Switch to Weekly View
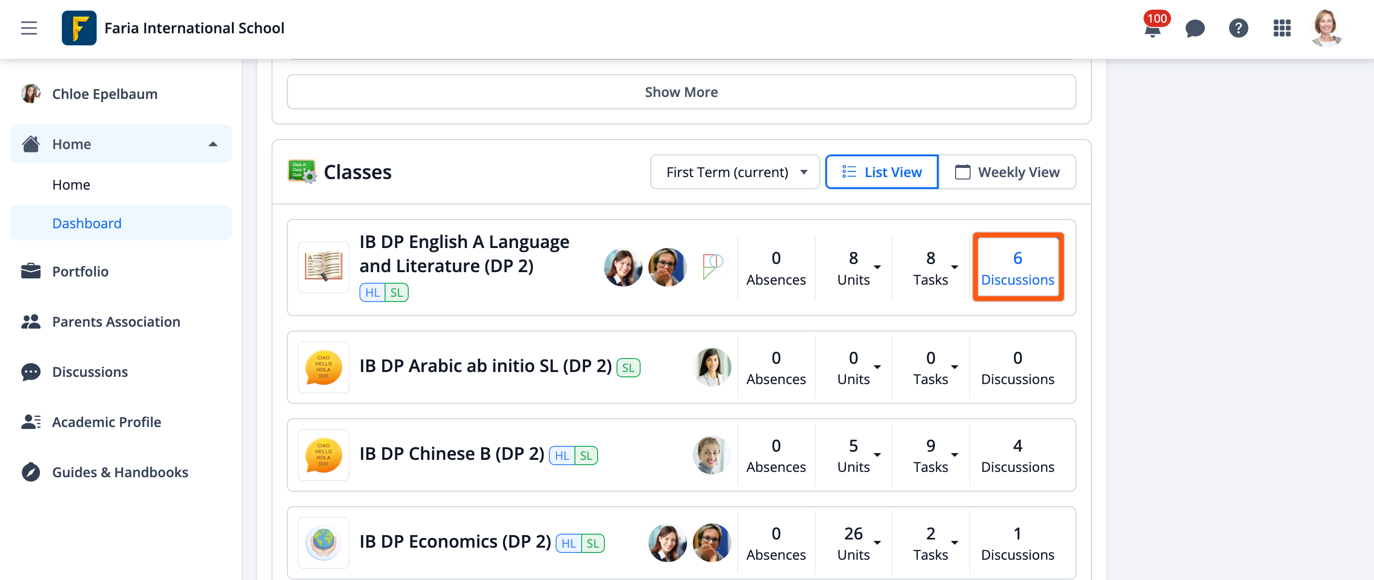The width and height of the screenshot is (1374, 580). 1007,172
